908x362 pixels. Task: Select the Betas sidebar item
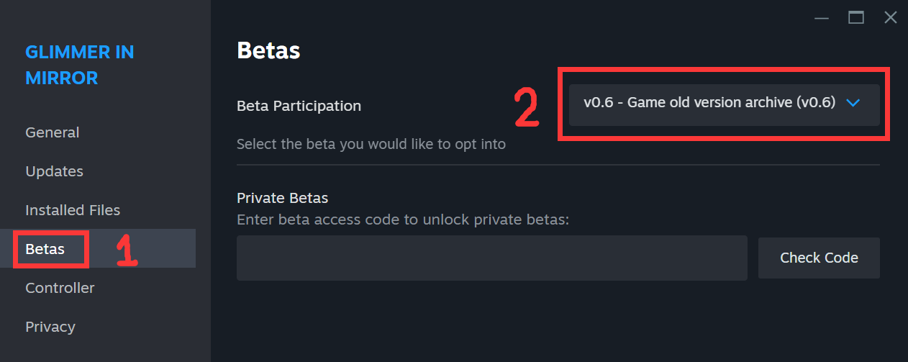point(45,249)
